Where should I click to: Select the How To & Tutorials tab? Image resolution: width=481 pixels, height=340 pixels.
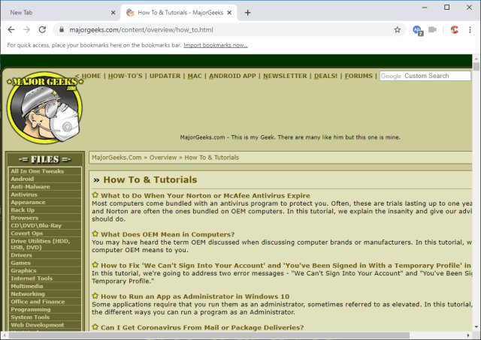(x=179, y=13)
